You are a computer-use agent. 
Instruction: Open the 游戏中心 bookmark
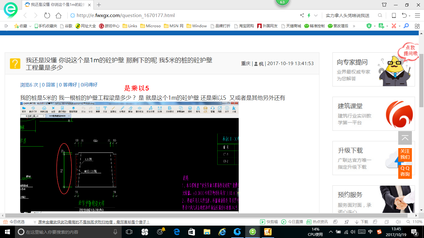pos(109,26)
